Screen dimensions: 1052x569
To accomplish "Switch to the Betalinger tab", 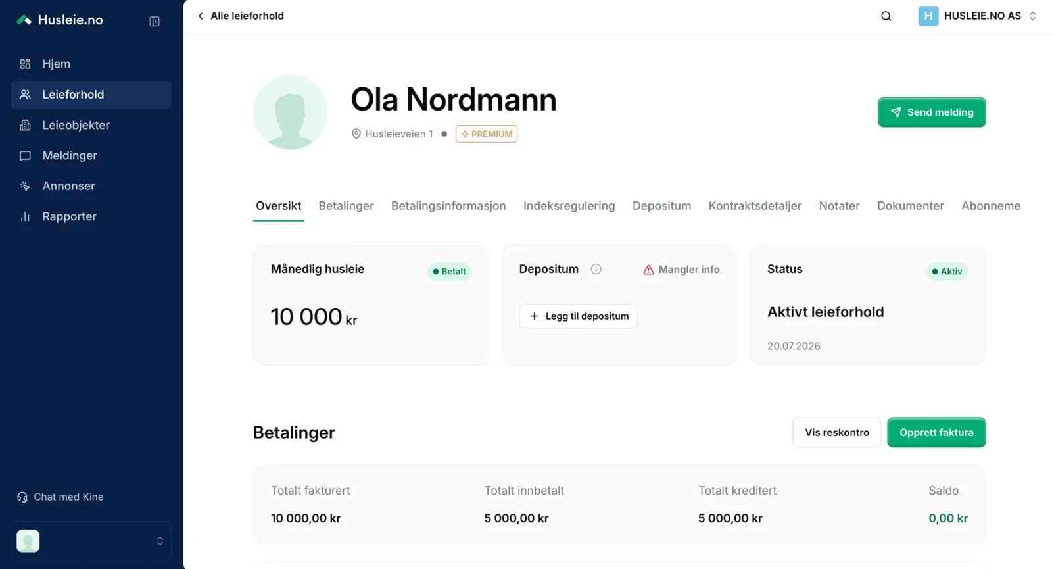I will tap(346, 206).
